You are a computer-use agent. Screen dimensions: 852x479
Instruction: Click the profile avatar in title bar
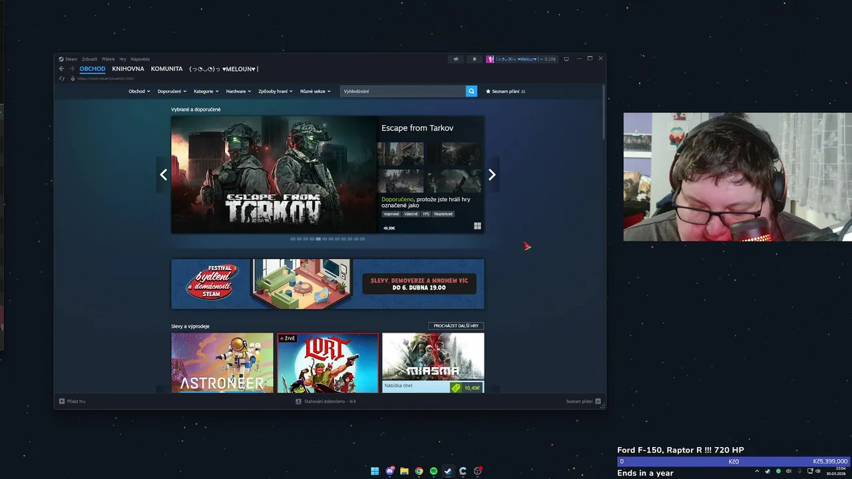[x=490, y=59]
